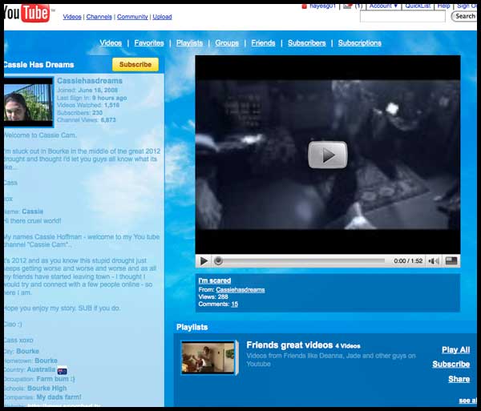Viewport: 481px width, 411px height.
Task: Go to the Subscribers tab
Action: [x=307, y=42]
